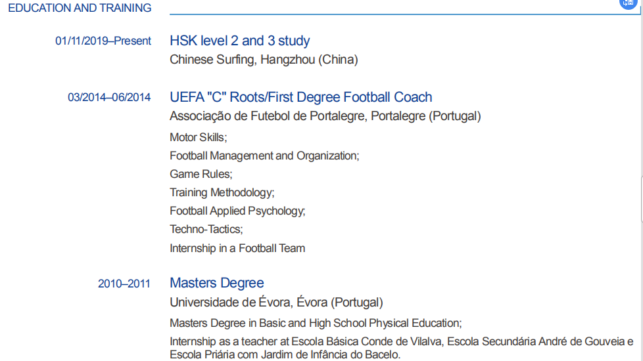Click Universidade de Évora, Évora (Portugal) text
Image resolution: width=643 pixels, height=361 pixels.
click(x=276, y=303)
